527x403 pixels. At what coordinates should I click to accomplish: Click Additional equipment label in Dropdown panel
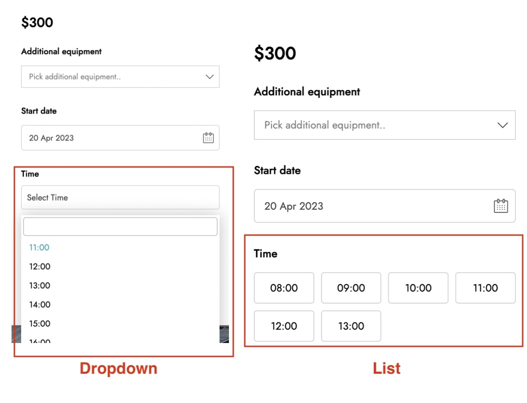[x=61, y=51]
